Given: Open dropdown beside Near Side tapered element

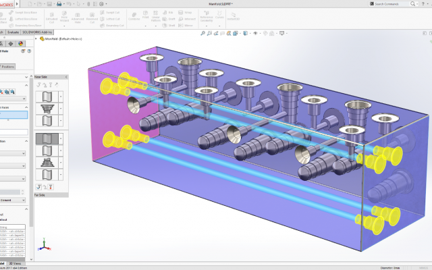Looking at the screenshot, I should pos(61,109).
